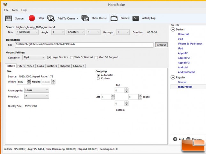Click the Stop toolbar label
This screenshot has width=206, height=154.
click(41, 18)
